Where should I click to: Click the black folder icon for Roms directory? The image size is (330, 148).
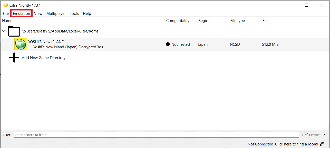(14, 31)
